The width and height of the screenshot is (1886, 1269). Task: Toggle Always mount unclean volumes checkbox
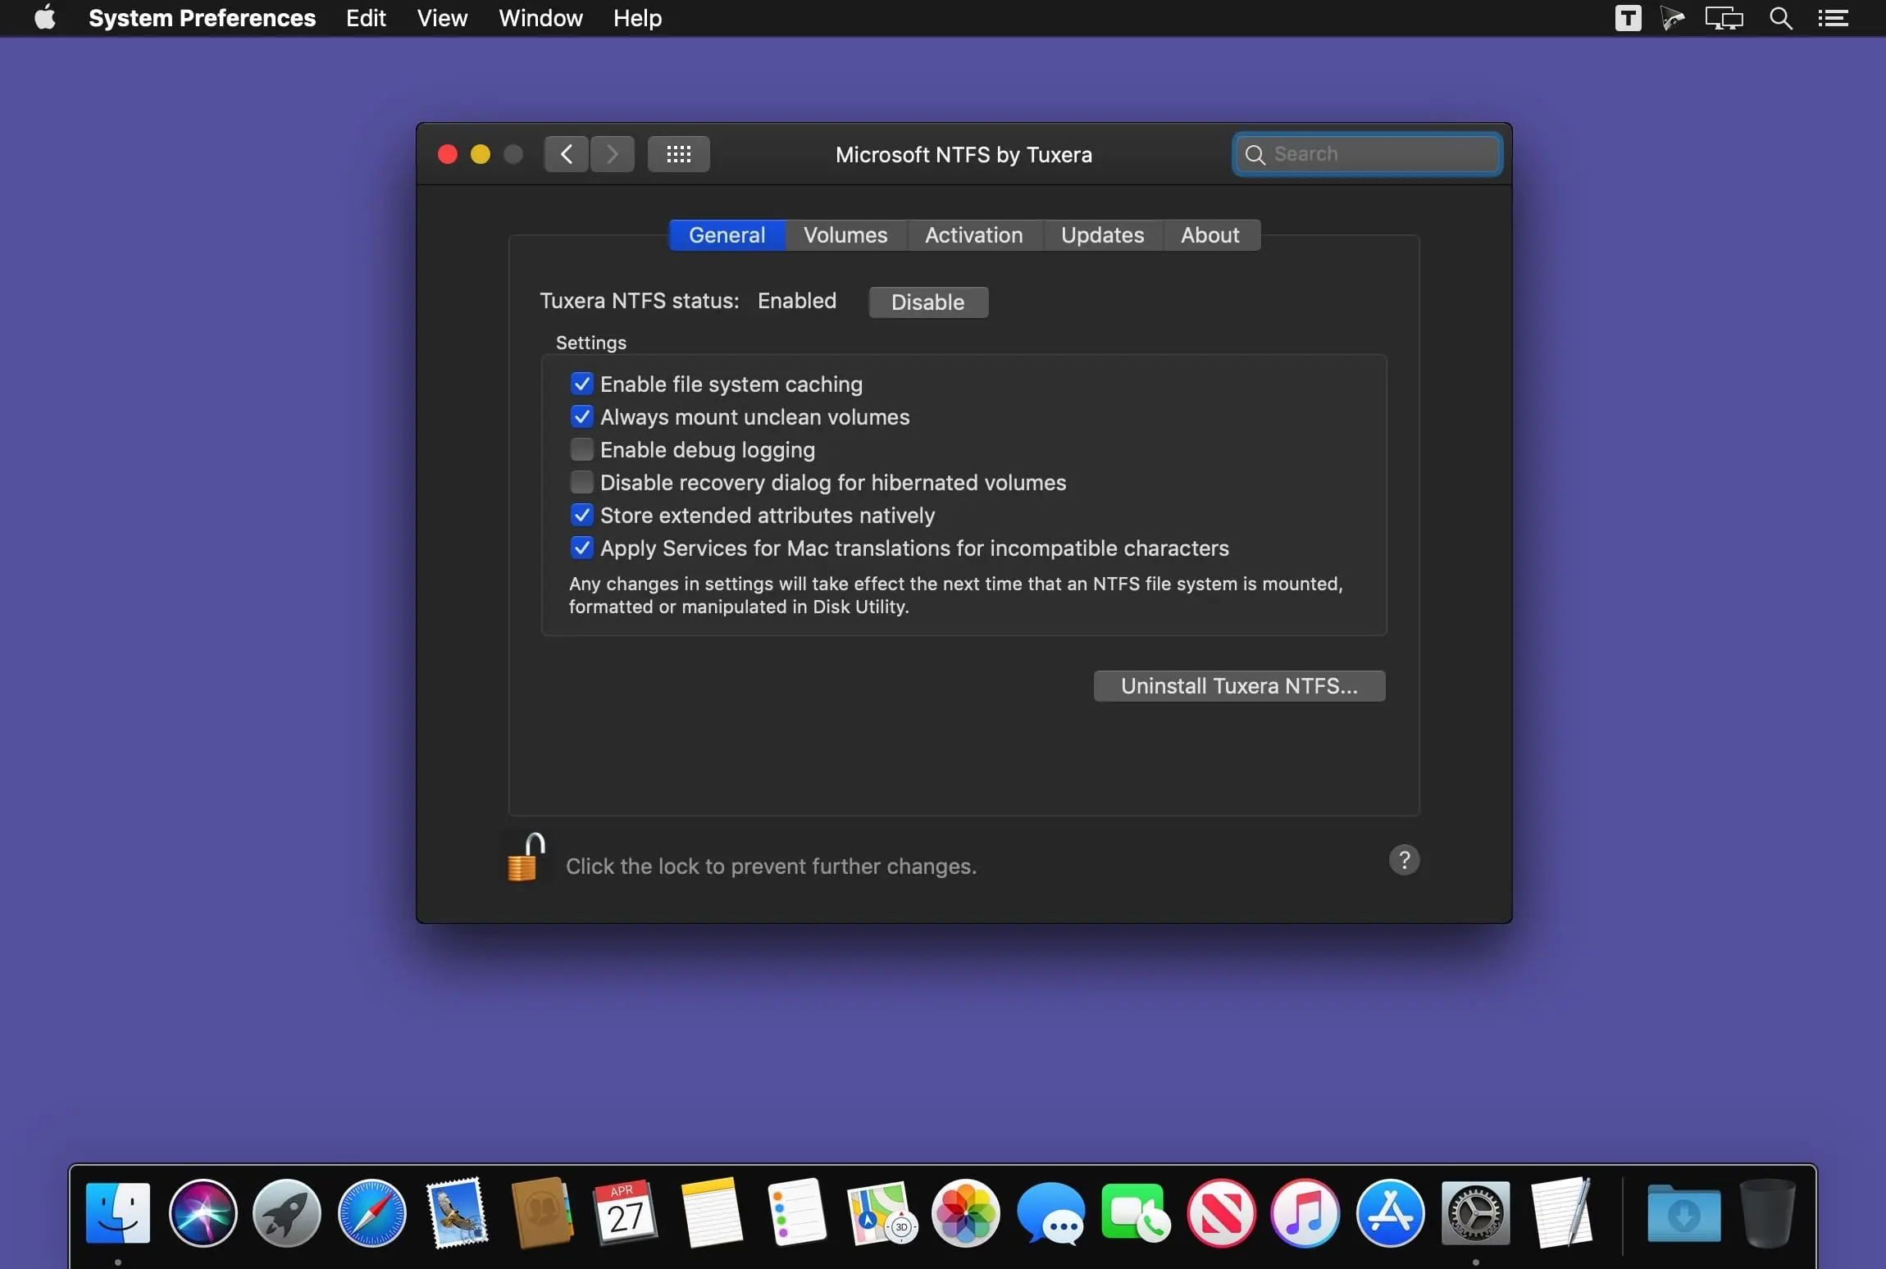(x=581, y=416)
